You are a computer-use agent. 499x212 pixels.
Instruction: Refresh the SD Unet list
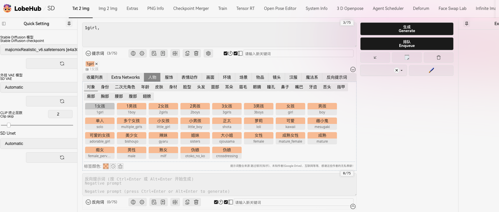coord(62,157)
